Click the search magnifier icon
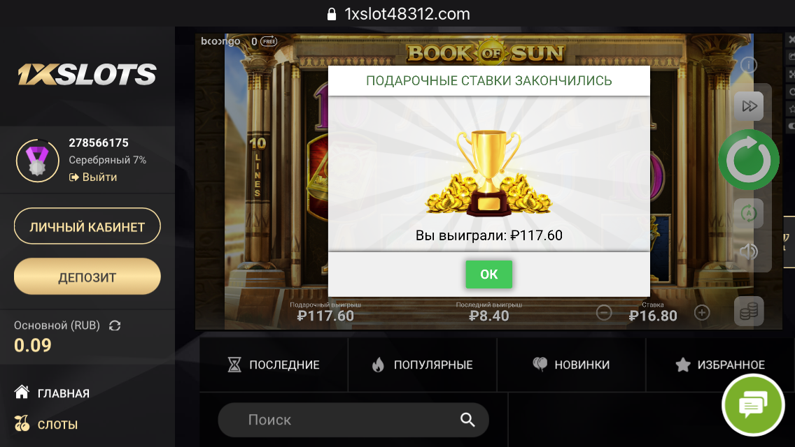The image size is (795, 447). pyautogui.click(x=467, y=420)
